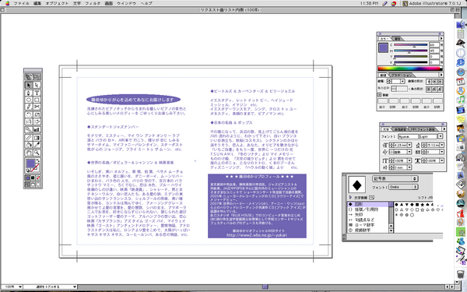
Task: Open the font size dropdown showing 4.23
Action: pos(409,145)
